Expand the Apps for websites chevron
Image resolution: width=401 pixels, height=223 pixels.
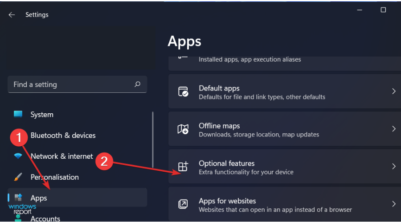pyautogui.click(x=393, y=204)
